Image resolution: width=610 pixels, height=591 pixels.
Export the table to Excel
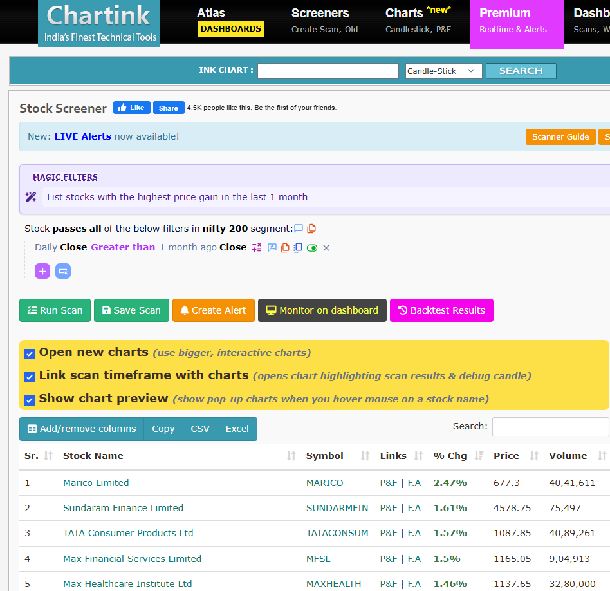click(x=237, y=429)
